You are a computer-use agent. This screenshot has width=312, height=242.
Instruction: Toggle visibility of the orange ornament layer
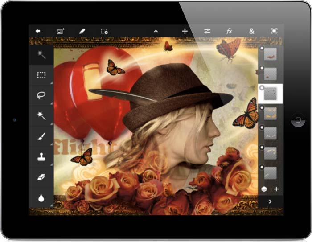262,107
